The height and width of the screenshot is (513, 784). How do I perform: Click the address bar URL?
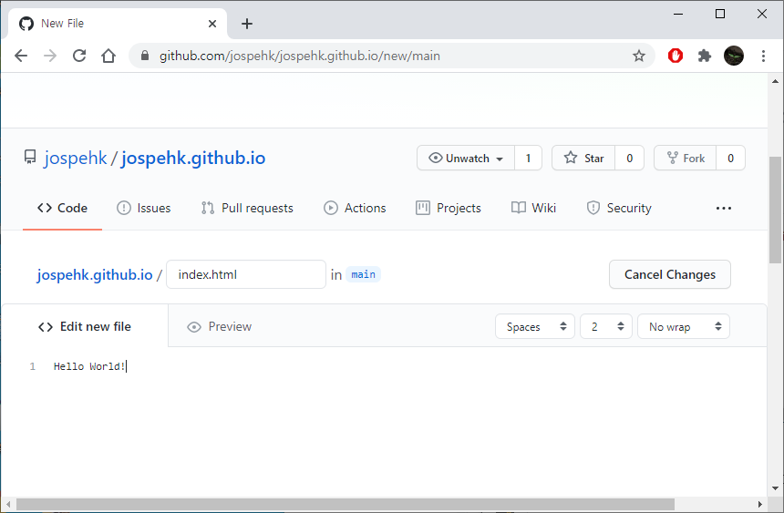click(x=300, y=56)
